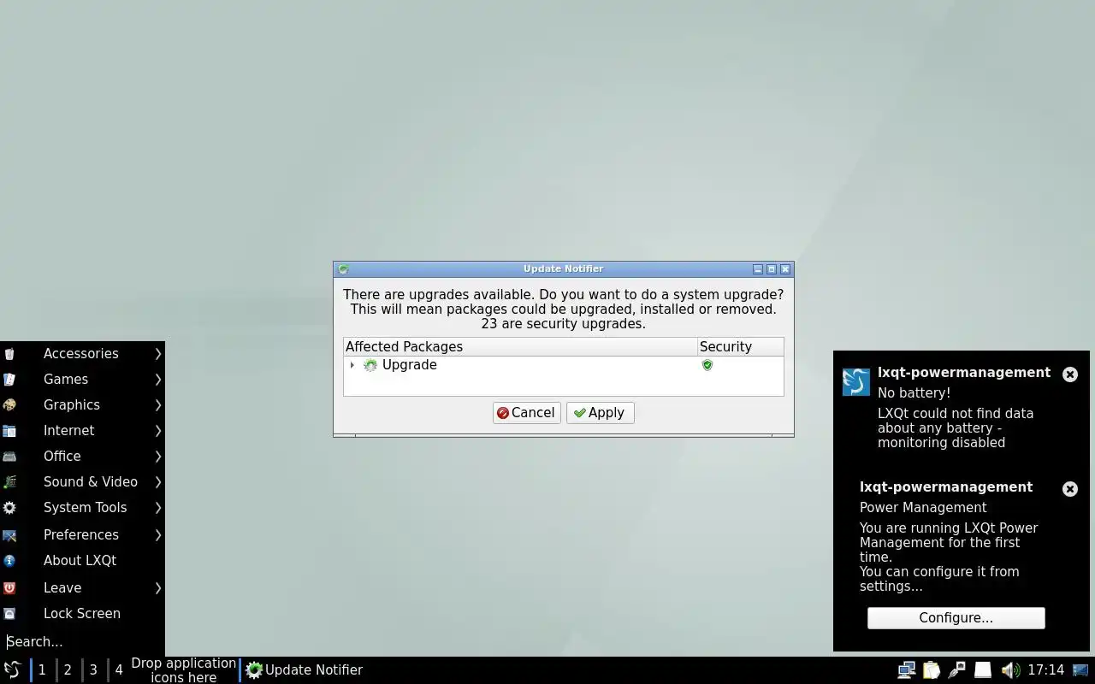Click the Sound & Video icon
The width and height of the screenshot is (1095, 684).
pos(9,481)
